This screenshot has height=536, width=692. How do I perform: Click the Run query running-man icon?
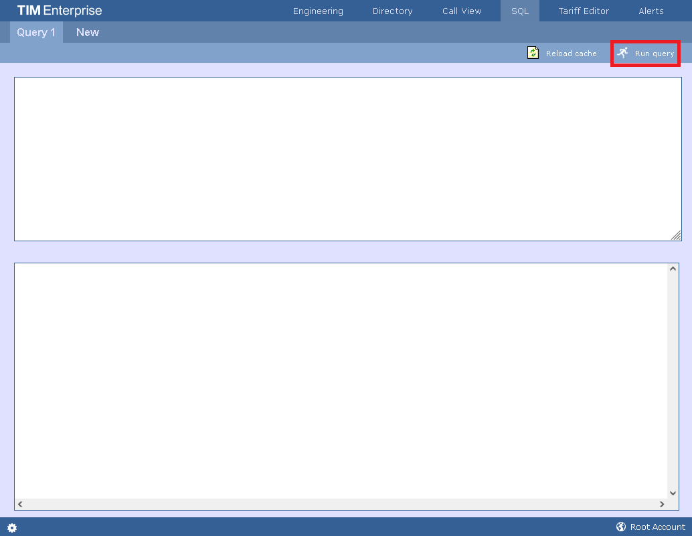coord(623,52)
